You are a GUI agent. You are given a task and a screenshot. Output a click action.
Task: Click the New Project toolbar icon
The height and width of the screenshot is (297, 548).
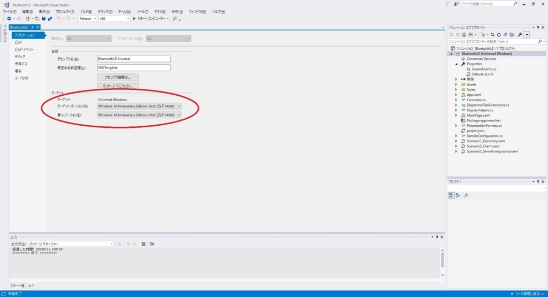click(27, 19)
